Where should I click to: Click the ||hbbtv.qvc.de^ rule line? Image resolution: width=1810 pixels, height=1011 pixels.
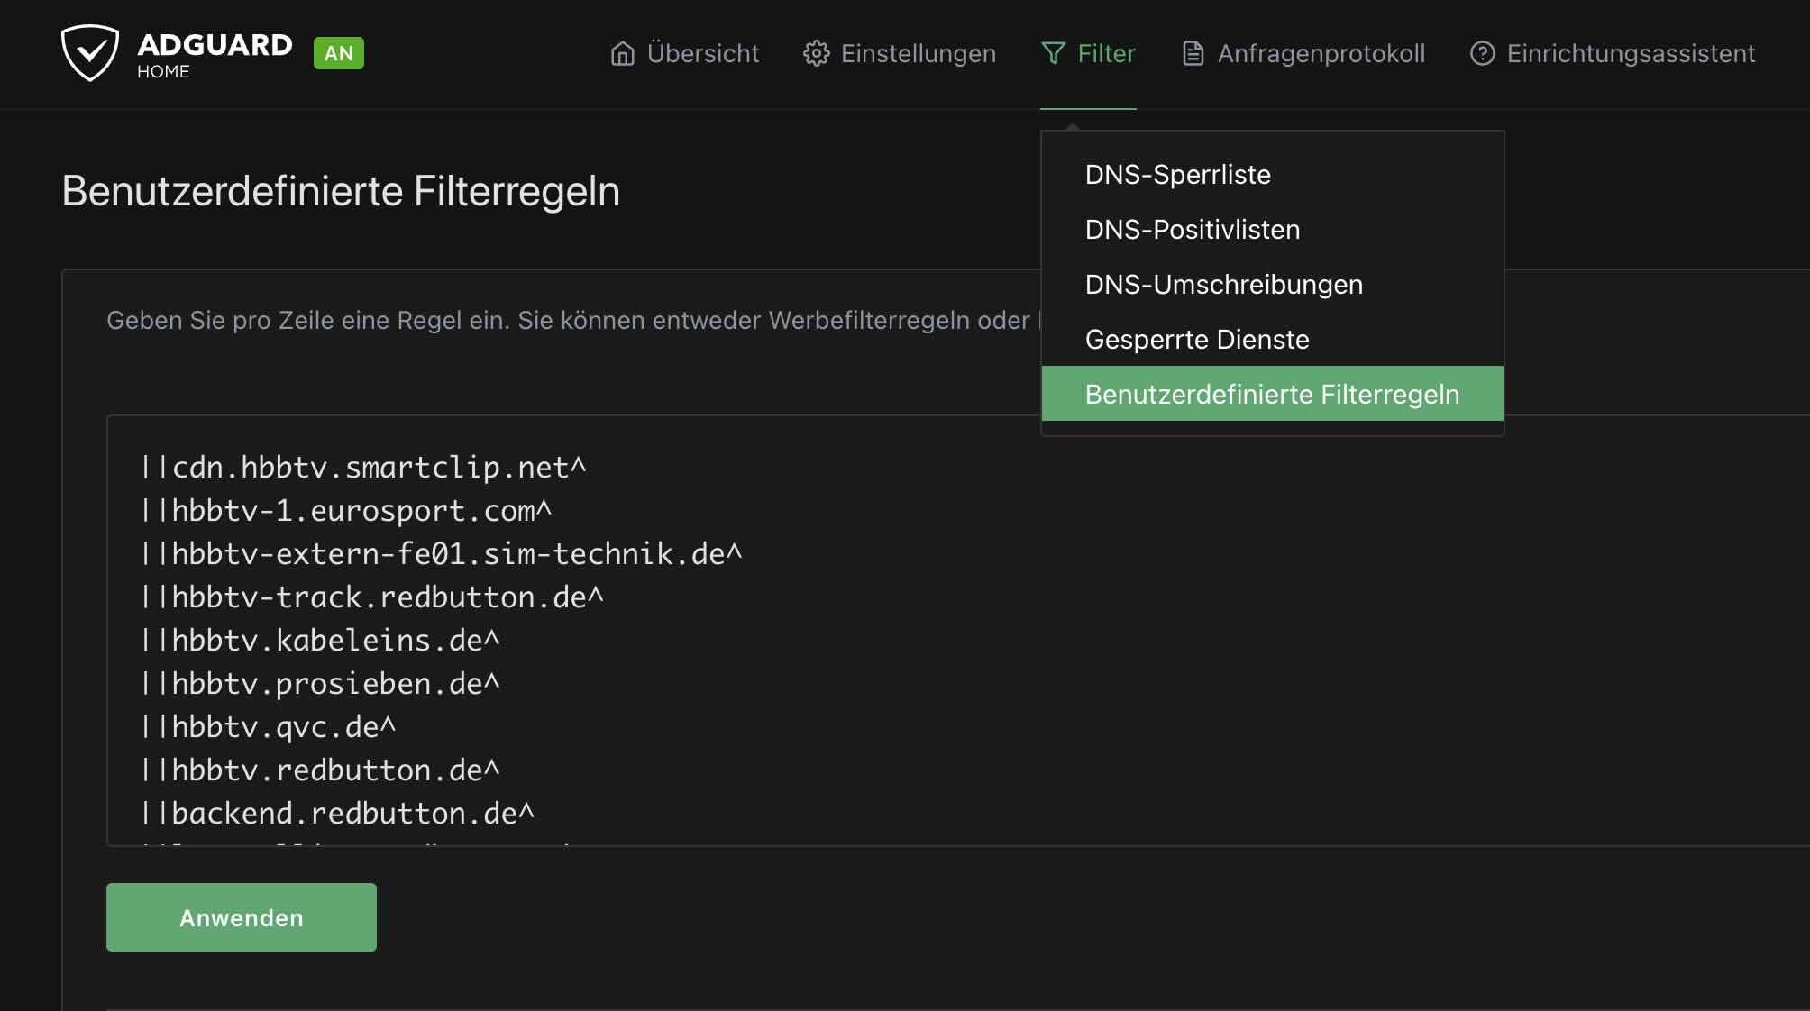tap(269, 726)
